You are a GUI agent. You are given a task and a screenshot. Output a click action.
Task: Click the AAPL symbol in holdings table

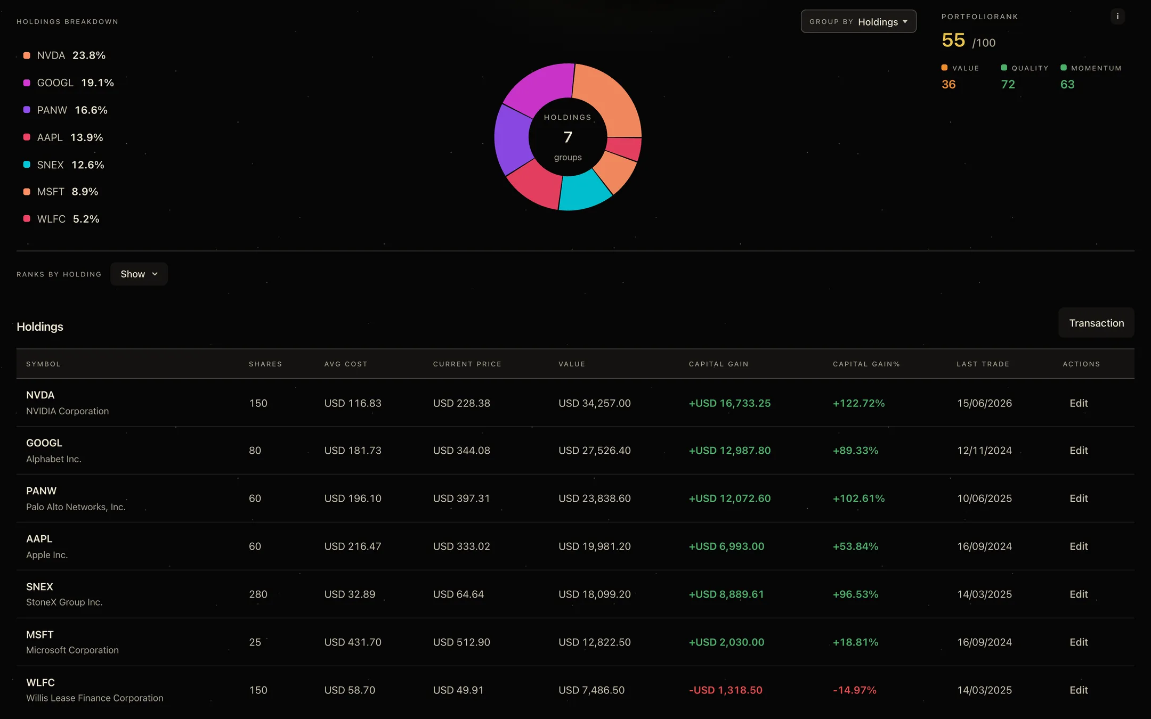(x=39, y=539)
